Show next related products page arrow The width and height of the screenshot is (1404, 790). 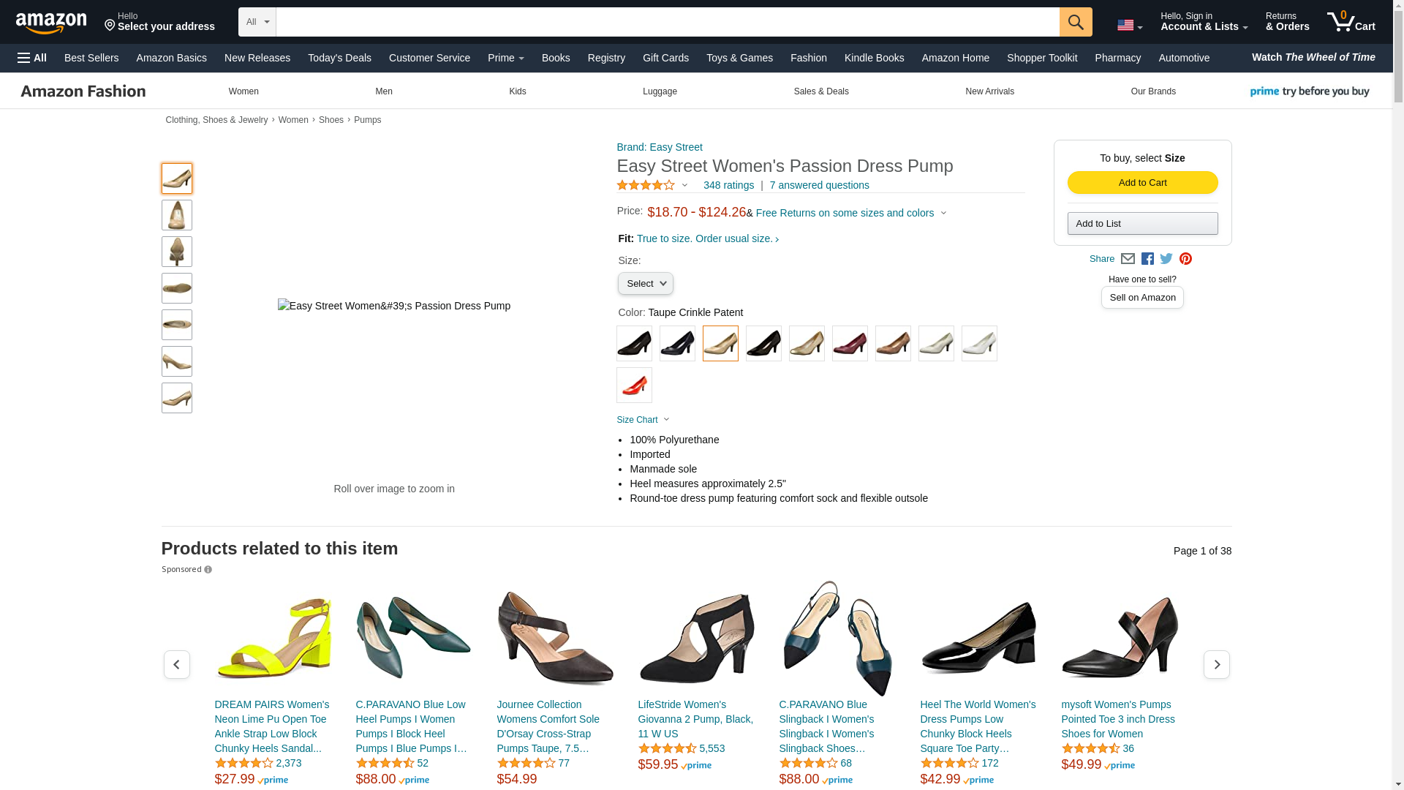pyautogui.click(x=1217, y=665)
